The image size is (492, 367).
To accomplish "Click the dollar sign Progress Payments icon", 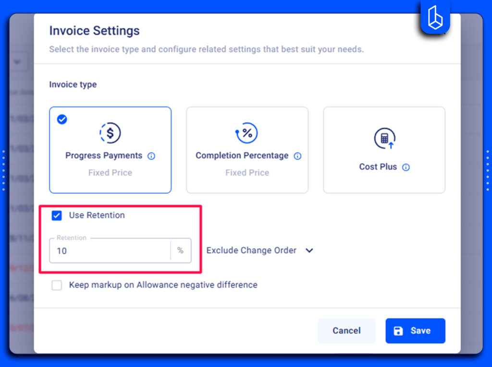I will pos(110,133).
